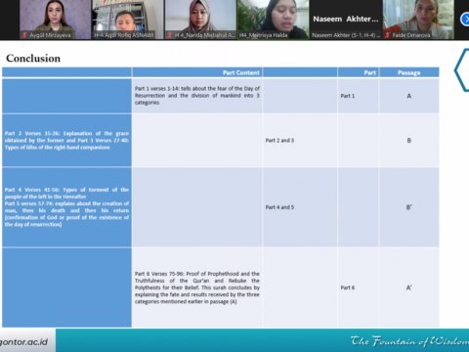Select Naseem Akhter's participant tile
This screenshot has width=469, height=352.
[346, 20]
